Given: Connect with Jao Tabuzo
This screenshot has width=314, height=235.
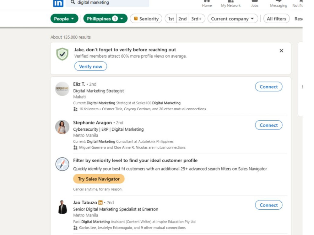Looking at the screenshot, I should click(268, 205).
